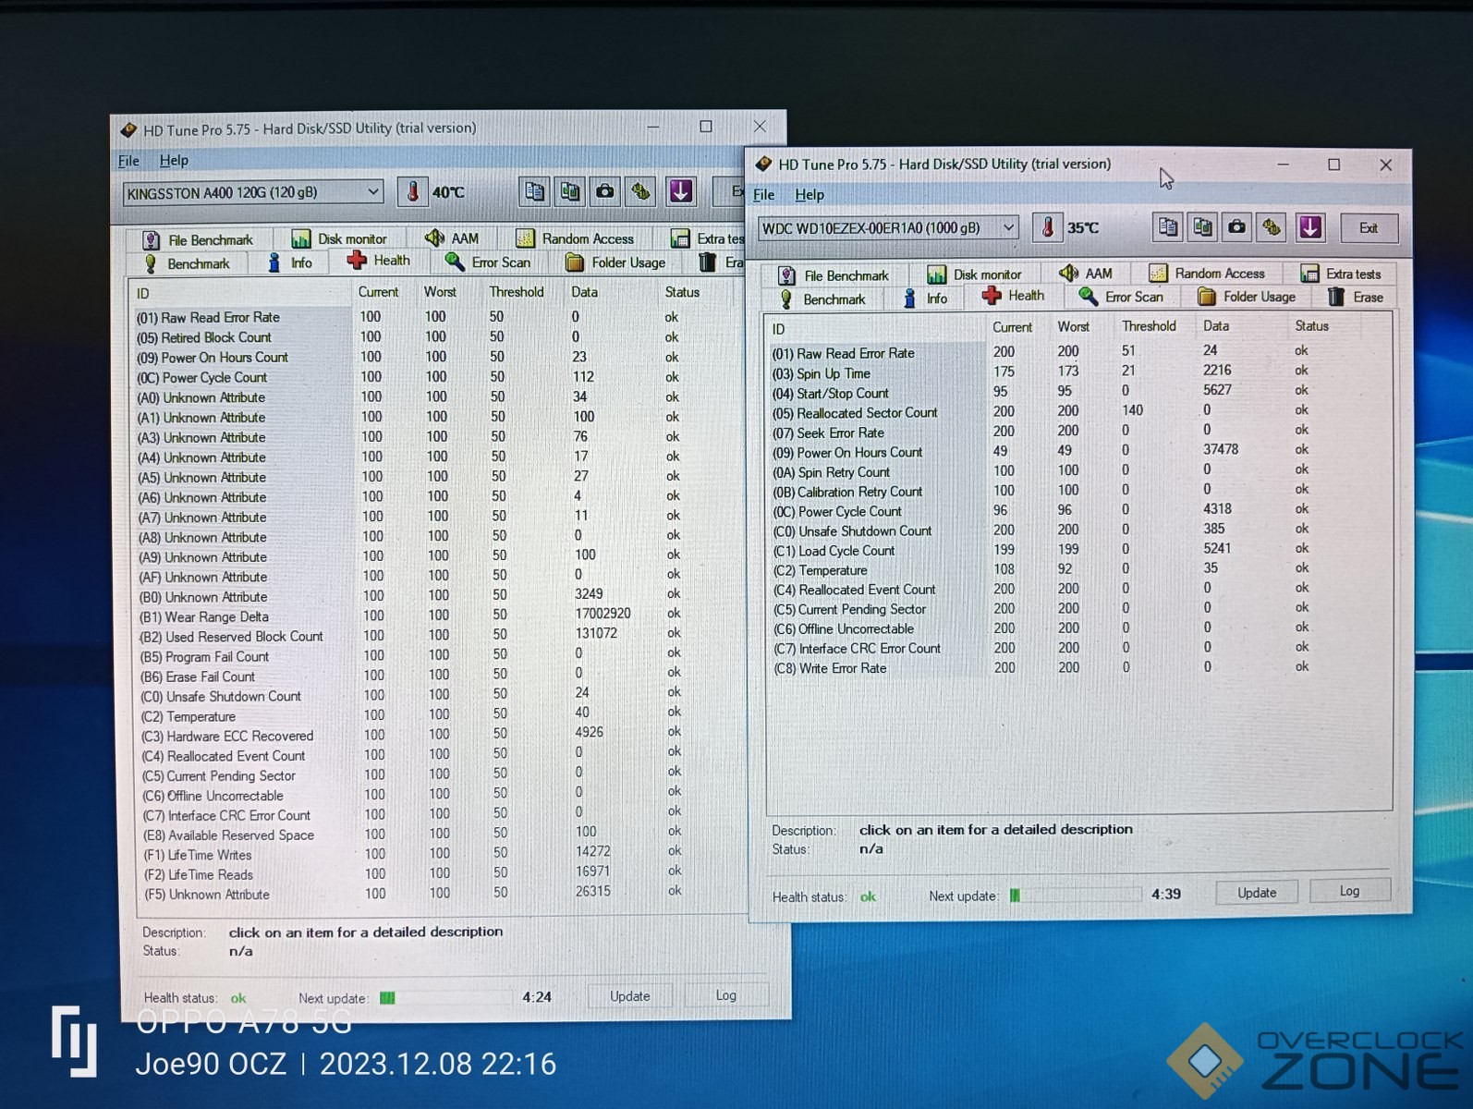Switch to Disk monitor tab in Kingston window

tap(339, 238)
